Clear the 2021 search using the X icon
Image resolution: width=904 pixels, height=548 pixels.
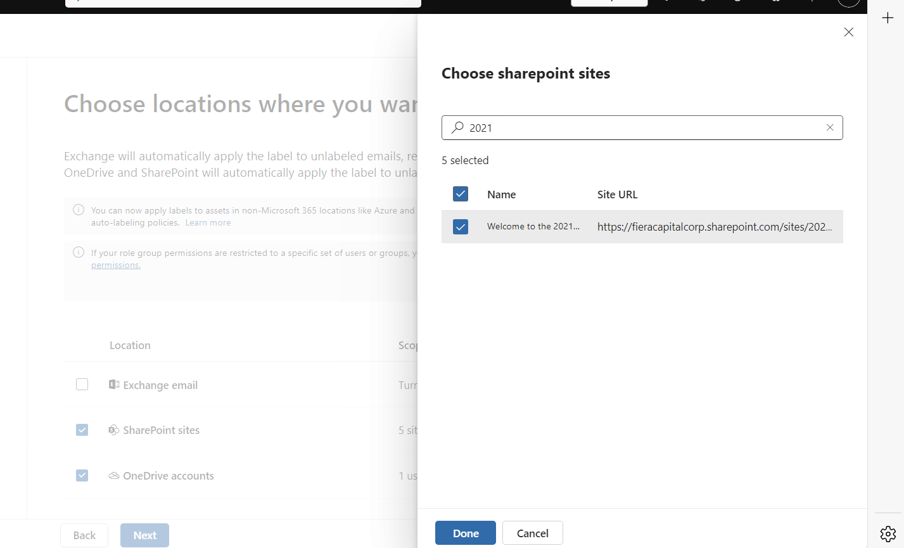(830, 127)
